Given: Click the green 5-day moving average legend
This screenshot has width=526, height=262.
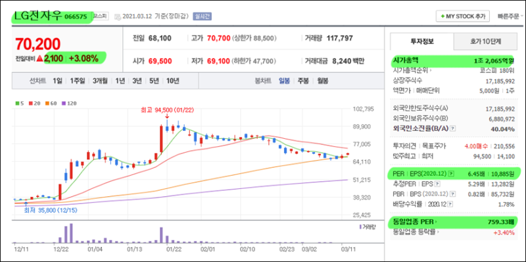Looking at the screenshot, I should point(18,103).
